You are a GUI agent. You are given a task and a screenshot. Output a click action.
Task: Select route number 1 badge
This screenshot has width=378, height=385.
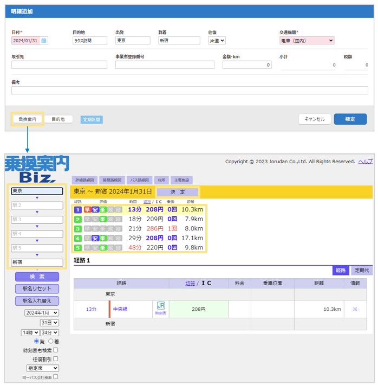tap(77, 209)
